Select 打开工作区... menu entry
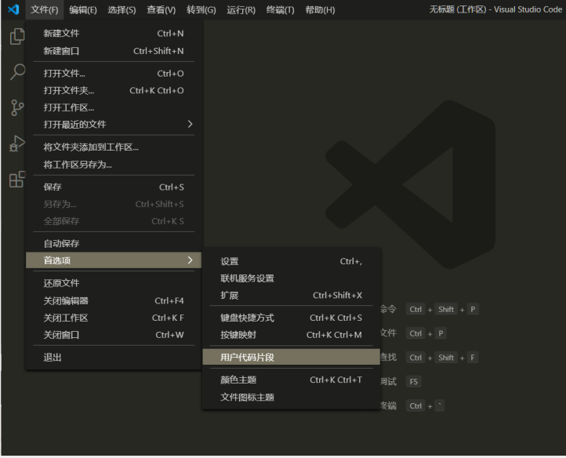The image size is (566, 458). [114, 107]
